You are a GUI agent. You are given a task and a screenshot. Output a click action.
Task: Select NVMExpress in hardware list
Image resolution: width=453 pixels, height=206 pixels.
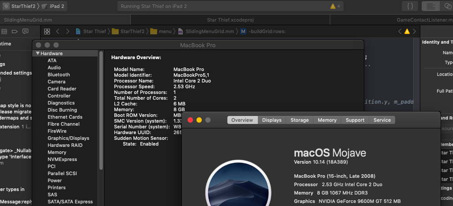[62, 159]
